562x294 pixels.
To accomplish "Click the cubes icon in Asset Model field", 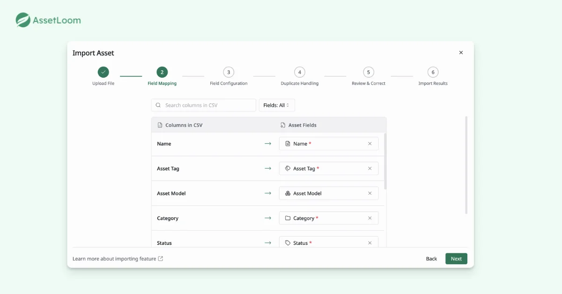I will (288, 193).
